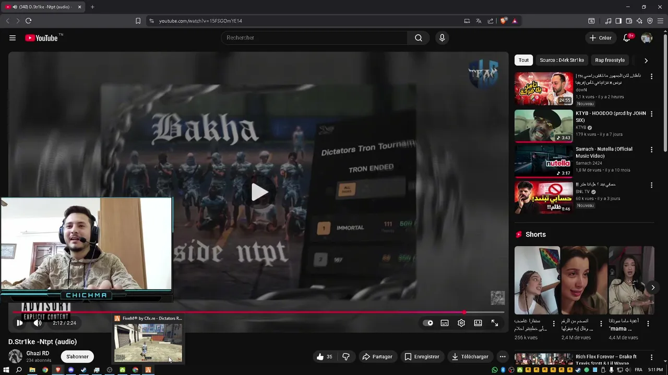Open the BNL TV video thumbnail
Viewport: 668px width, 375px height.
pyautogui.click(x=543, y=197)
